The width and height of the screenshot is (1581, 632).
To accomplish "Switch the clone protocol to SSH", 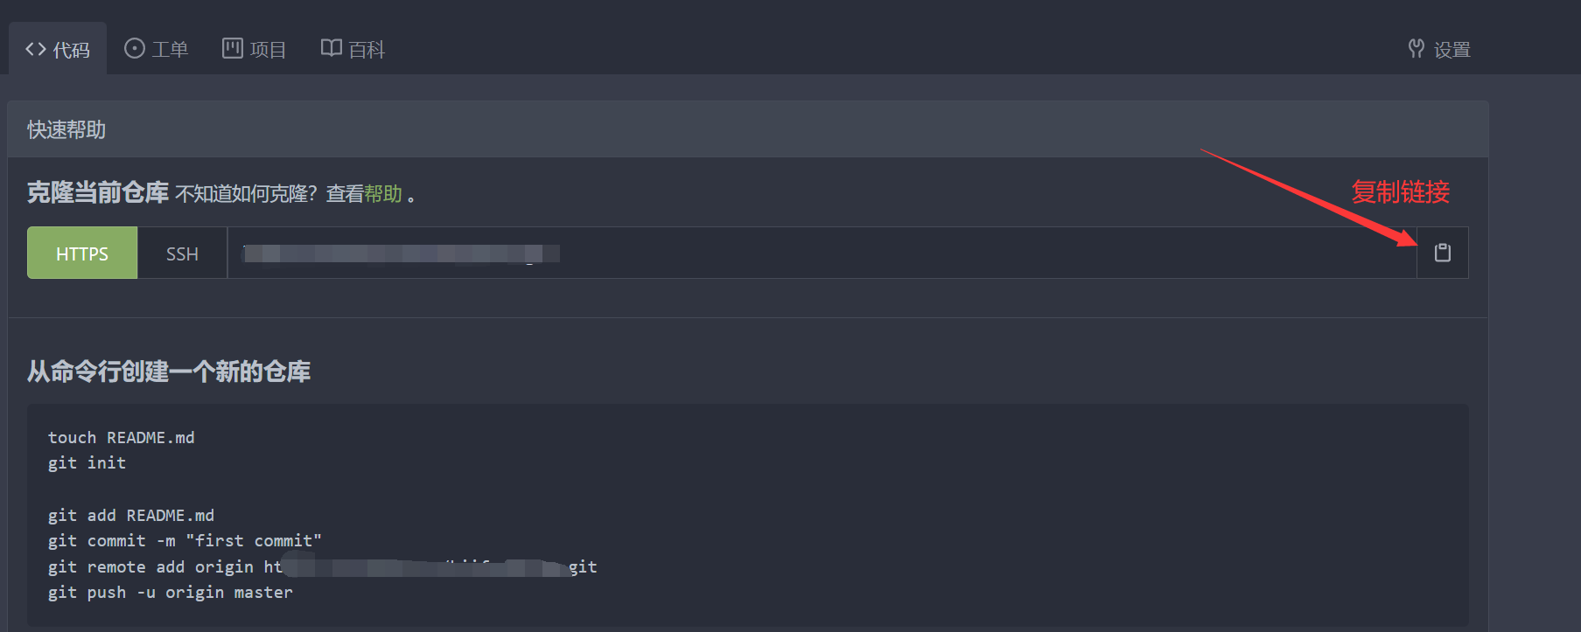I will 182,253.
